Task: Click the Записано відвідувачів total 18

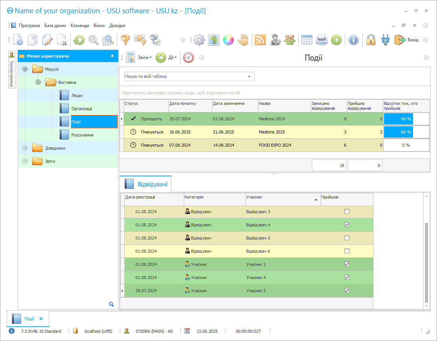Action: click(329, 165)
